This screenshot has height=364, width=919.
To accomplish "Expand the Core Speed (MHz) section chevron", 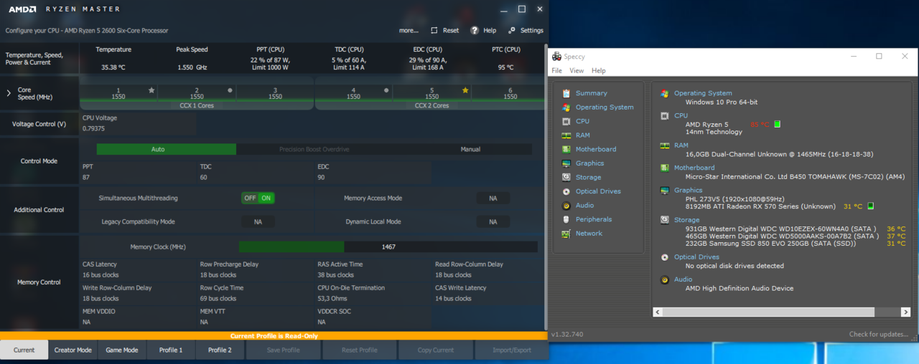I will click(9, 93).
